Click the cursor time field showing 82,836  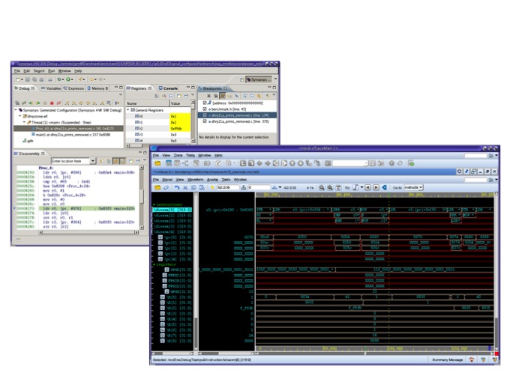pos(227,187)
